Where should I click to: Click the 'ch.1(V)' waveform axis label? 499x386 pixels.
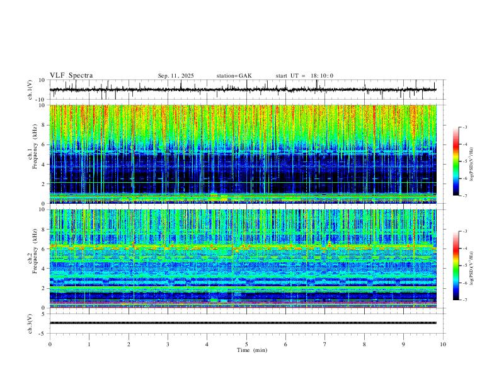[x=30, y=90]
